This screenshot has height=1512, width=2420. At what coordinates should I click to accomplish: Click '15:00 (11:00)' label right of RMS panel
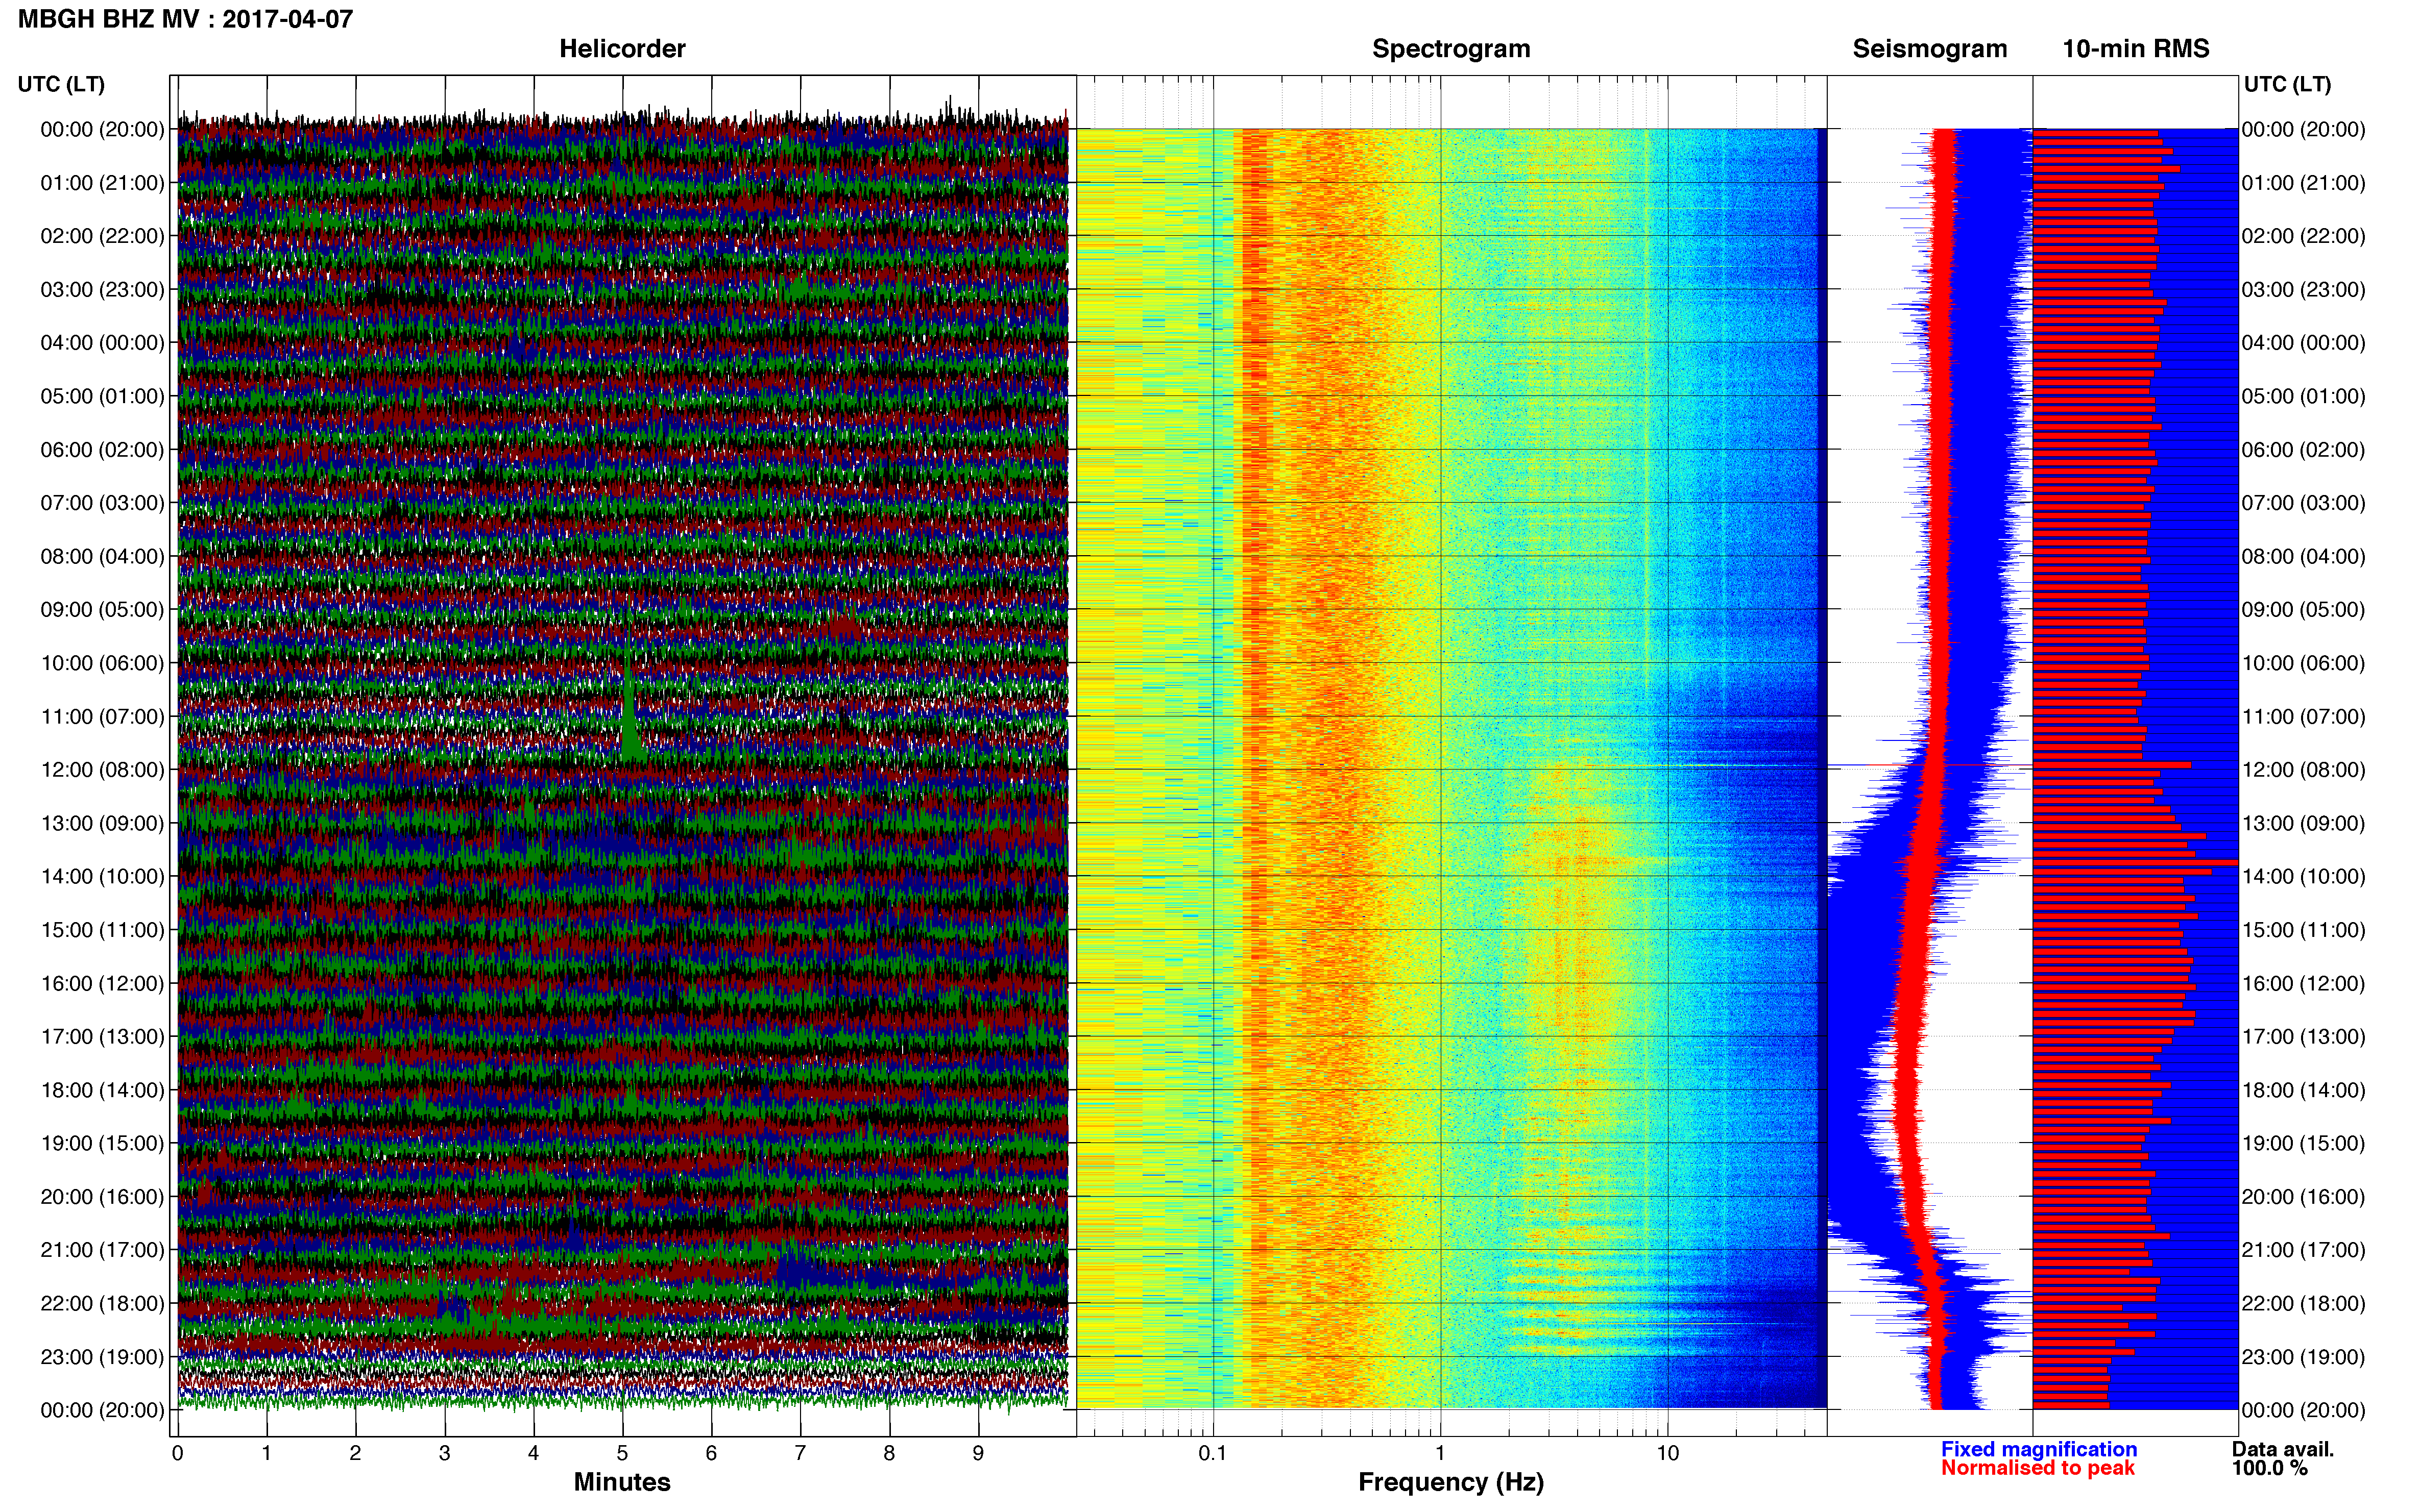point(2304,930)
